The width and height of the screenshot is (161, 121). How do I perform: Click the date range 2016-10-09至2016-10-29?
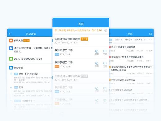pos(28,59)
